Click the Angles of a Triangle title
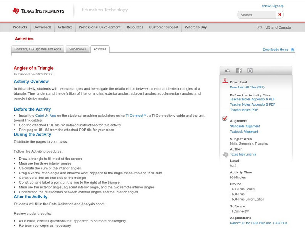Viewport: 305px width, 228px height. point(34,68)
